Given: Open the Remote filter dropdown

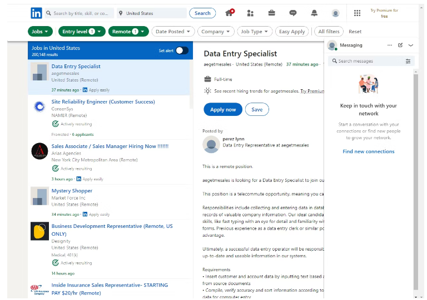Looking at the screenshot, I should [128, 32].
